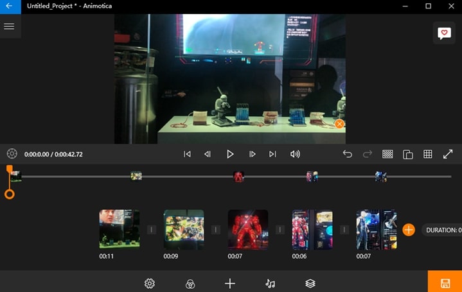The height and width of the screenshot is (292, 462).
Task: Jump to the end of project
Action: pyautogui.click(x=272, y=154)
